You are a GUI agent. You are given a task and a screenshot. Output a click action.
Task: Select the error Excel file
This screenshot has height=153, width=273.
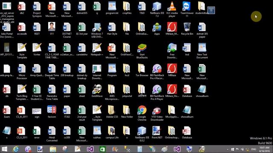tap(37, 132)
